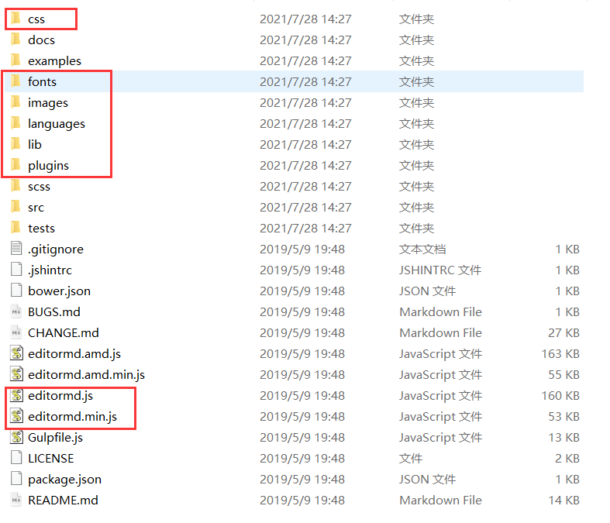Click the '163 KB' size value
Image resolution: width=610 pixels, height=523 pixels.
pos(560,354)
